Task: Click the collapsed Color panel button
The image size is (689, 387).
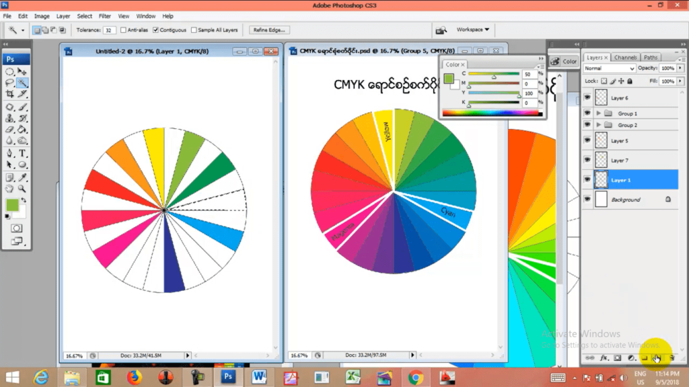Action: tap(565, 61)
